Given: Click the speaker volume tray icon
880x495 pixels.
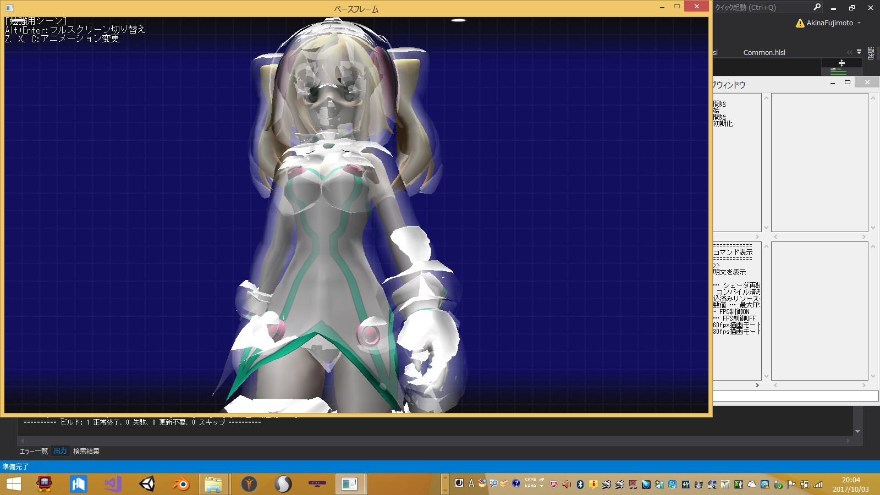Looking at the screenshot, I should click(x=566, y=485).
